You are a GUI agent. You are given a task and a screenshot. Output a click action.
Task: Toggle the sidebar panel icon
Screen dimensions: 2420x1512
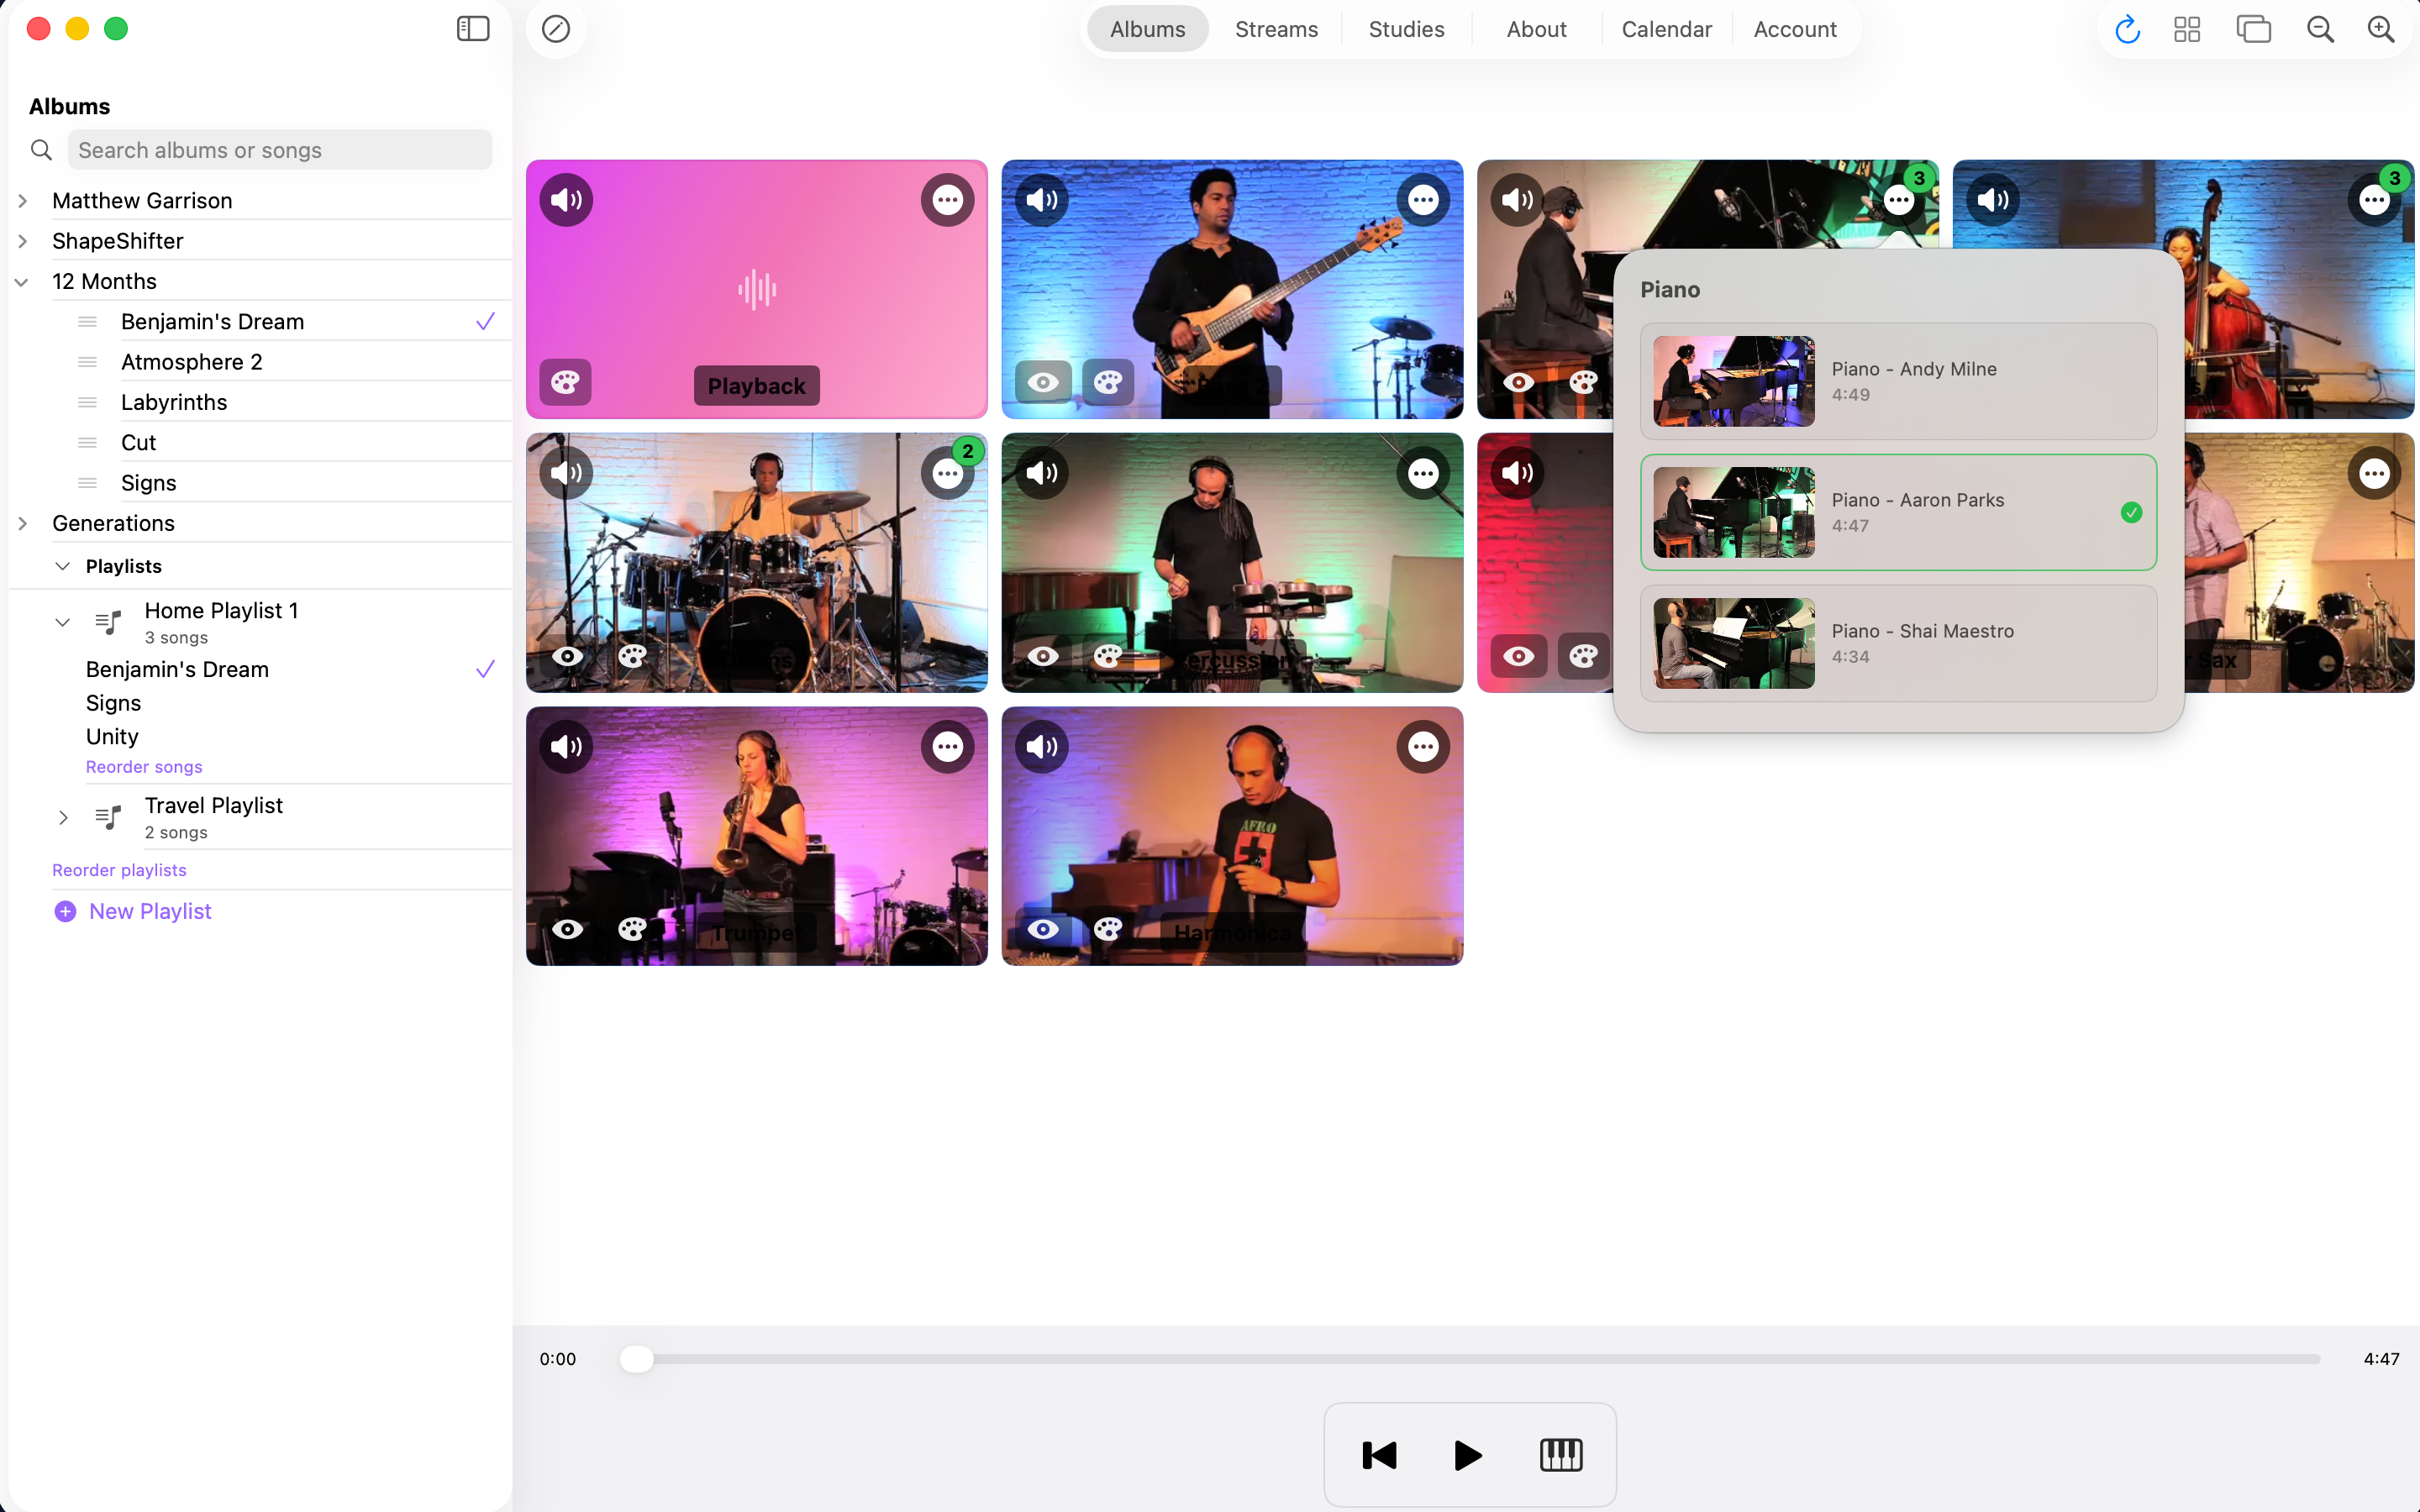(x=473, y=29)
